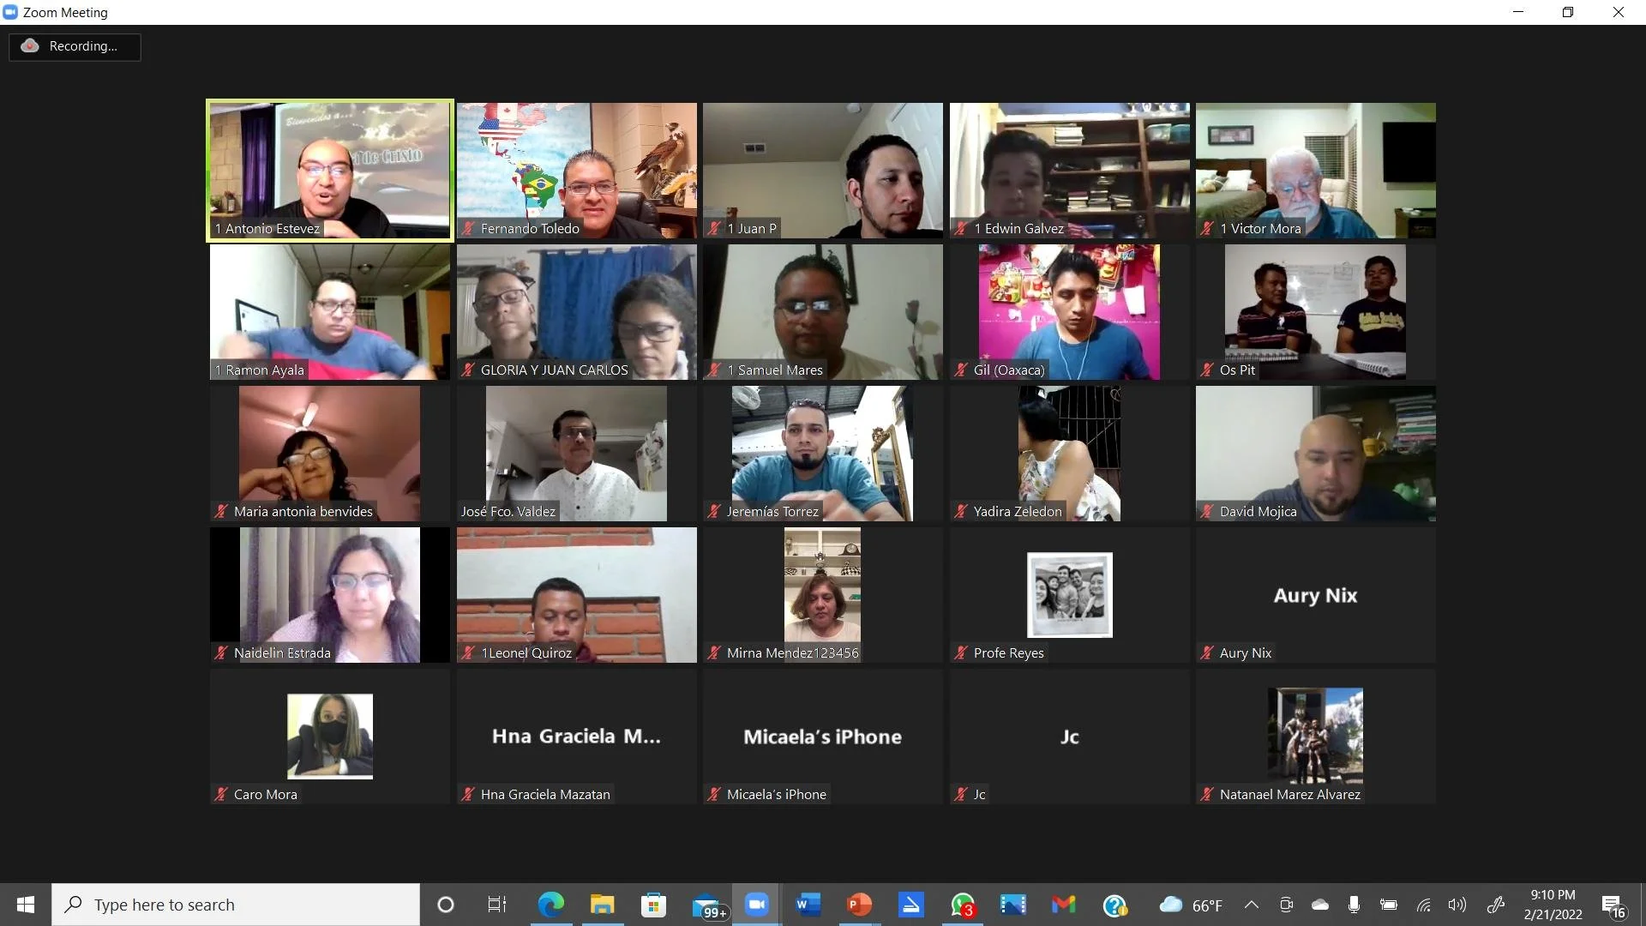
Task: Open Word from the taskbar
Action: point(808,905)
